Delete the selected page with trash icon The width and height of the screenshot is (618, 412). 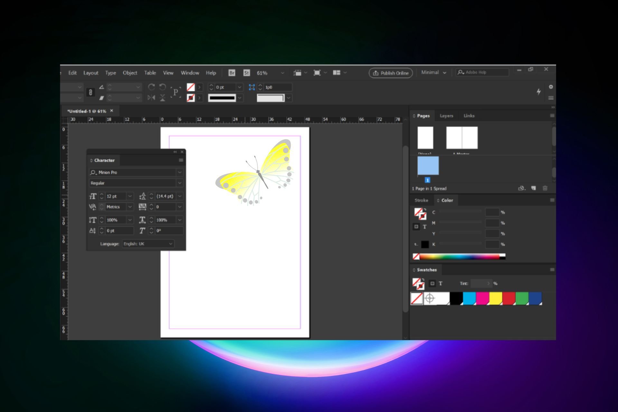tap(545, 188)
